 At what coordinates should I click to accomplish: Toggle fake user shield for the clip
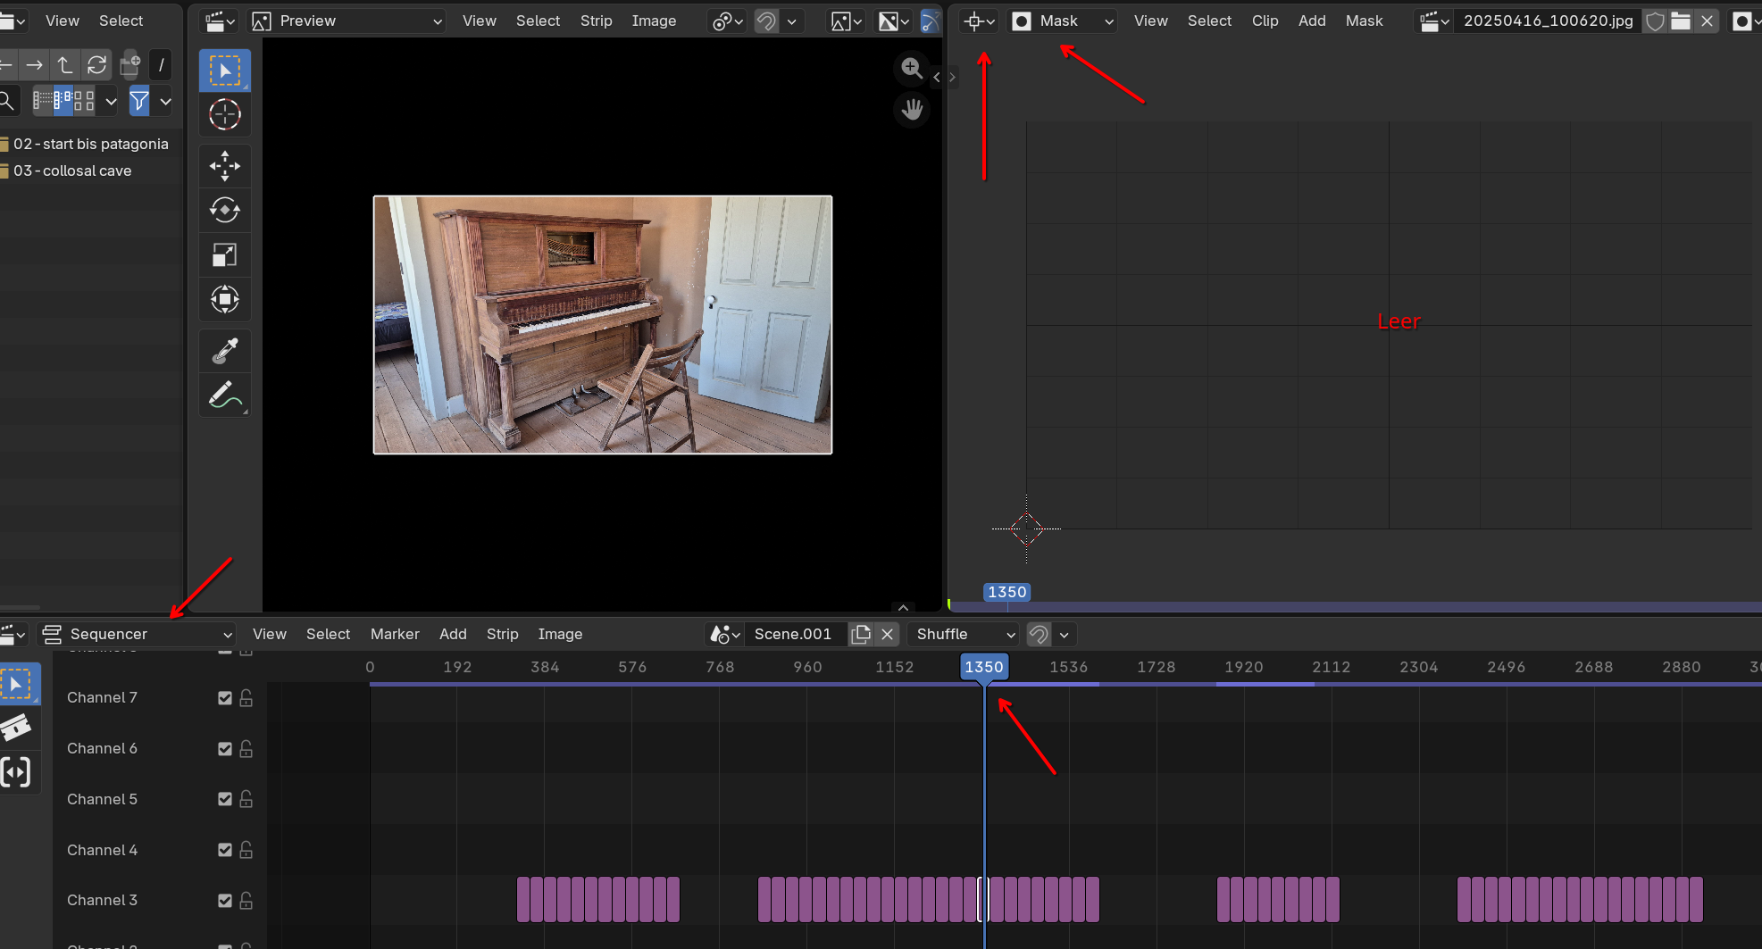tap(1655, 21)
